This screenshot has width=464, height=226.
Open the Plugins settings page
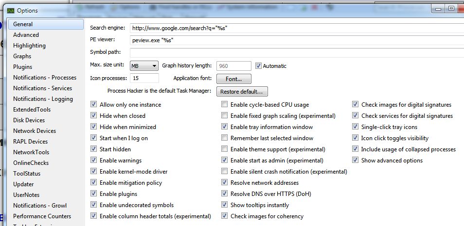(x=22, y=67)
